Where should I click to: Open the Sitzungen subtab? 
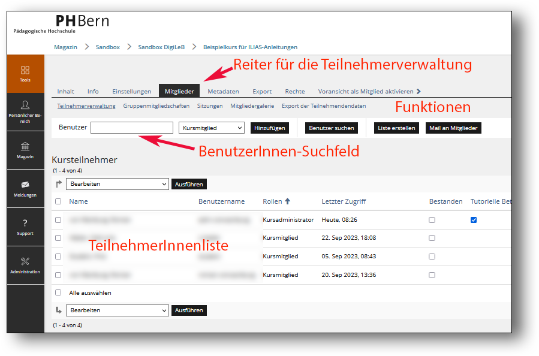click(x=210, y=106)
